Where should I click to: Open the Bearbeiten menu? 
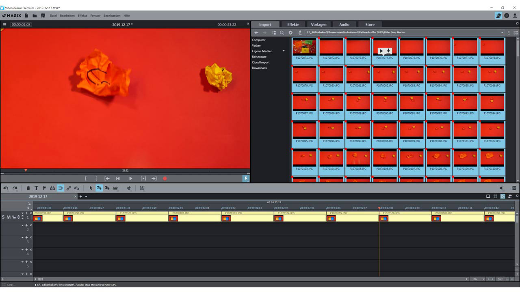pos(67,16)
